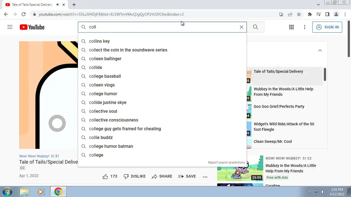351x197 pixels.
Task: Show hidden tray icons arrow
Action: pos(310,192)
